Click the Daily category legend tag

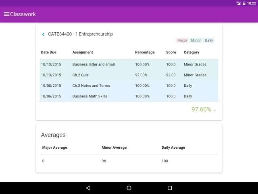click(209, 40)
